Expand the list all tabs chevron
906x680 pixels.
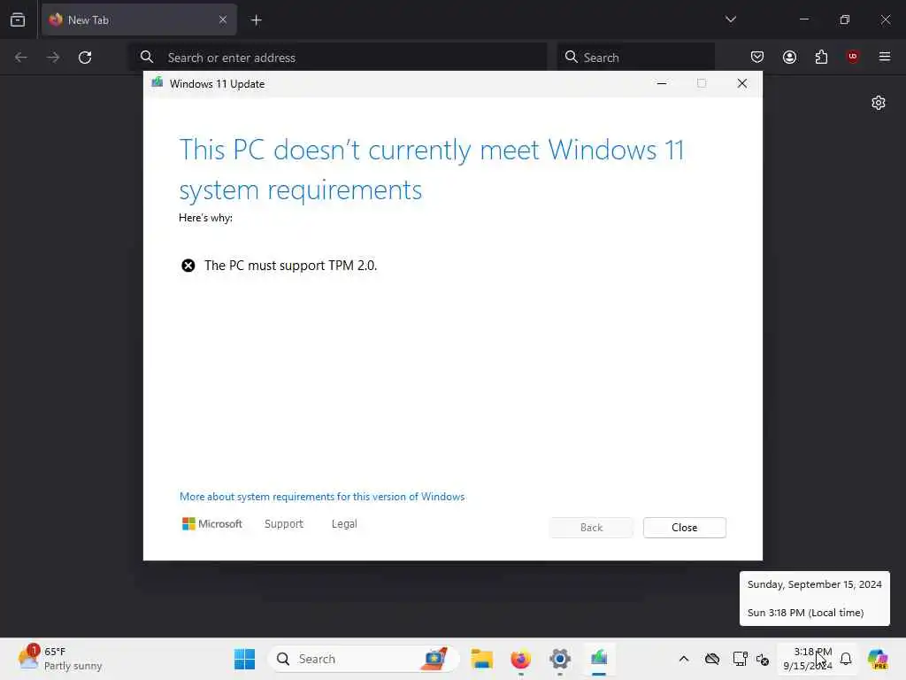point(730,19)
